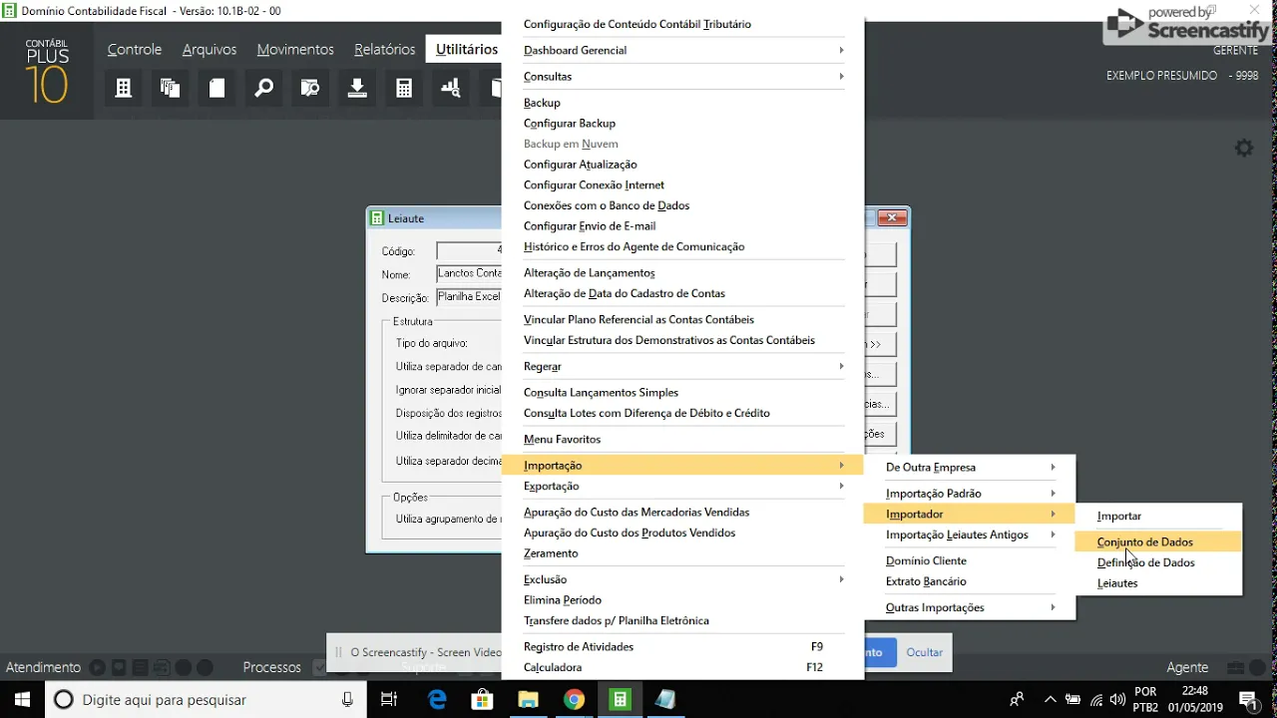The height and width of the screenshot is (718, 1277).
Task: Click the Utilitários menu tab
Action: (467, 49)
